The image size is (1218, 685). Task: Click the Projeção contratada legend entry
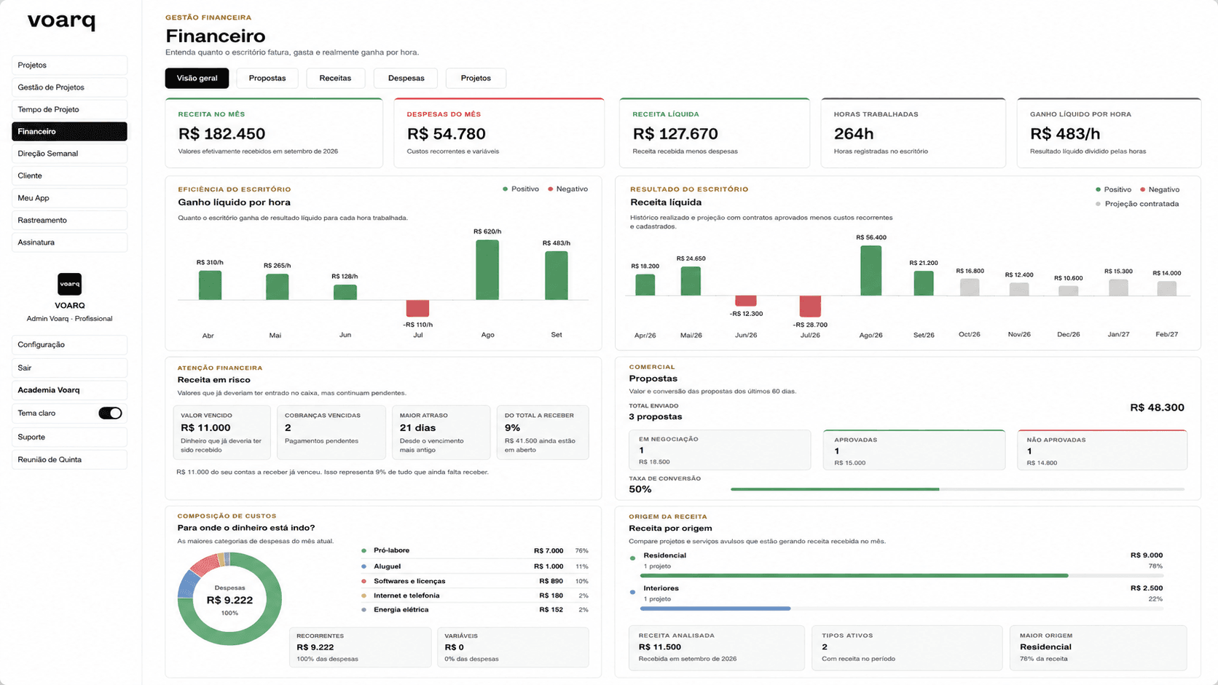1136,204
